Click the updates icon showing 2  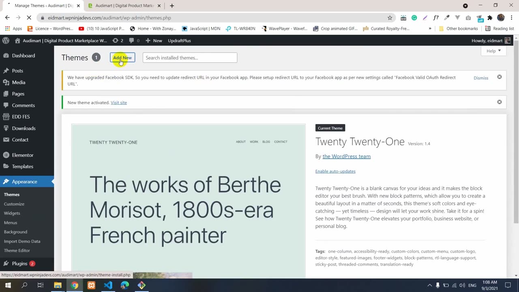pyautogui.click(x=118, y=41)
